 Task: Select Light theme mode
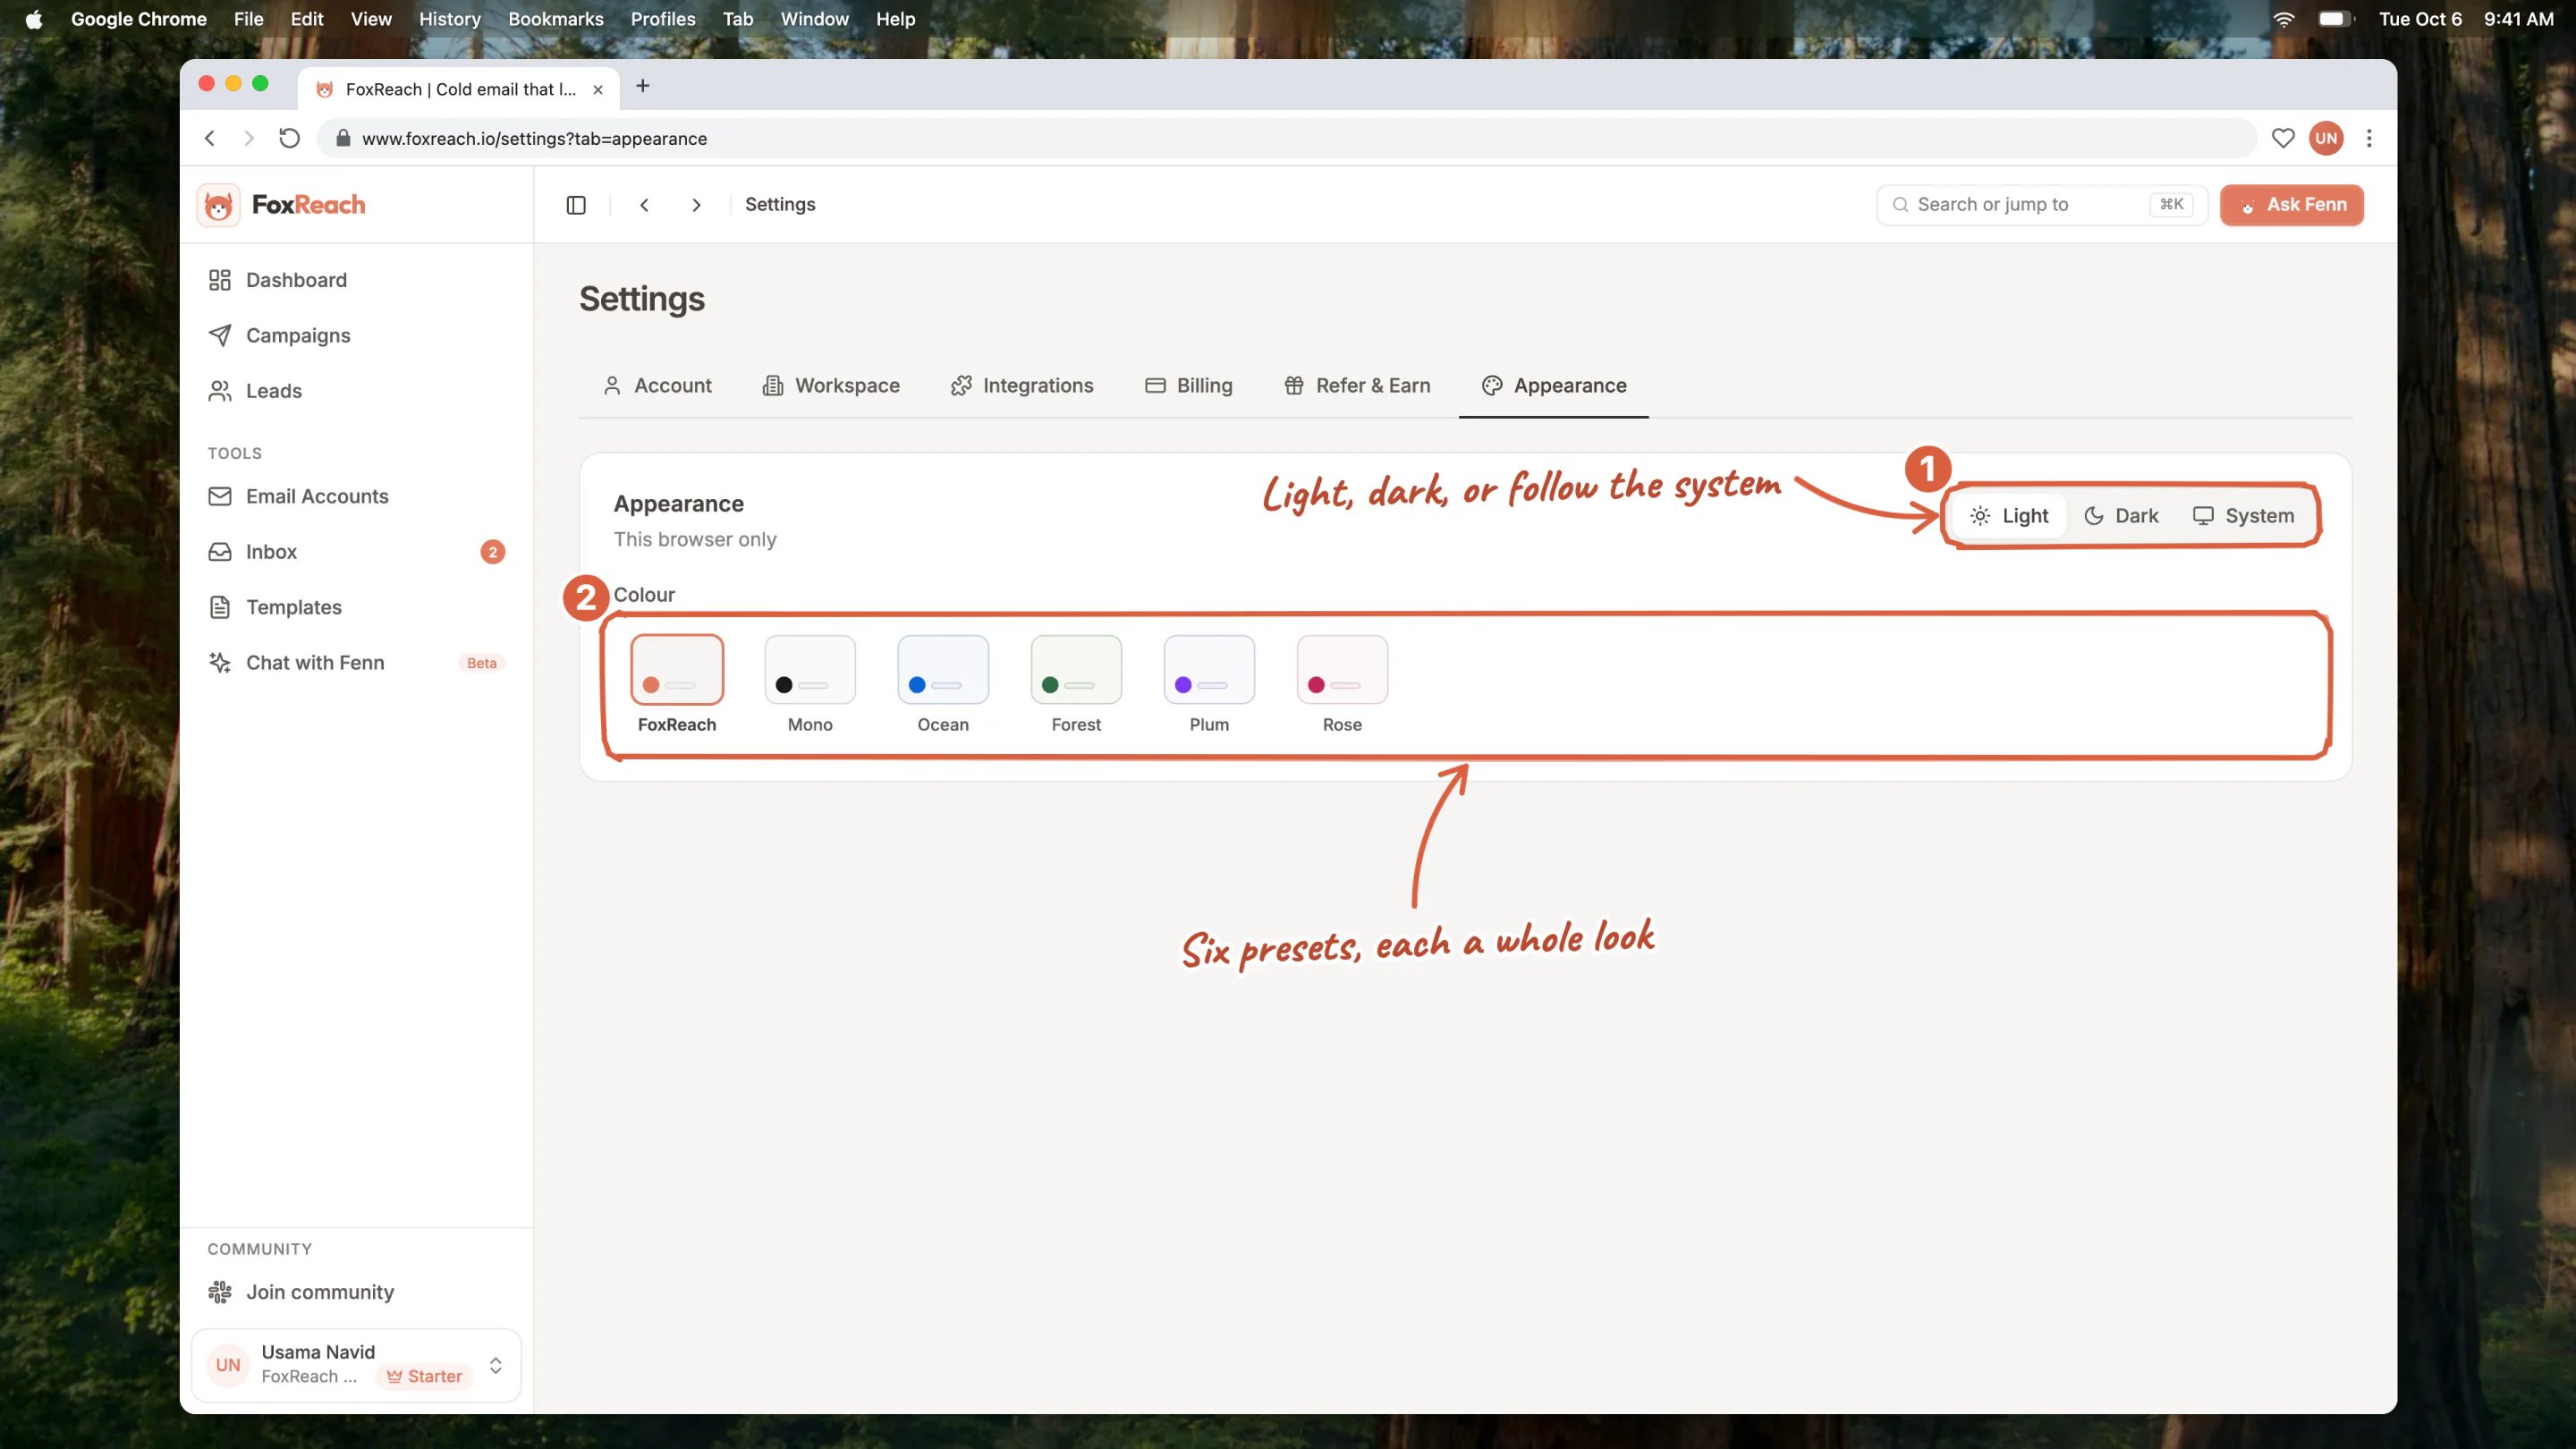[x=2009, y=516]
